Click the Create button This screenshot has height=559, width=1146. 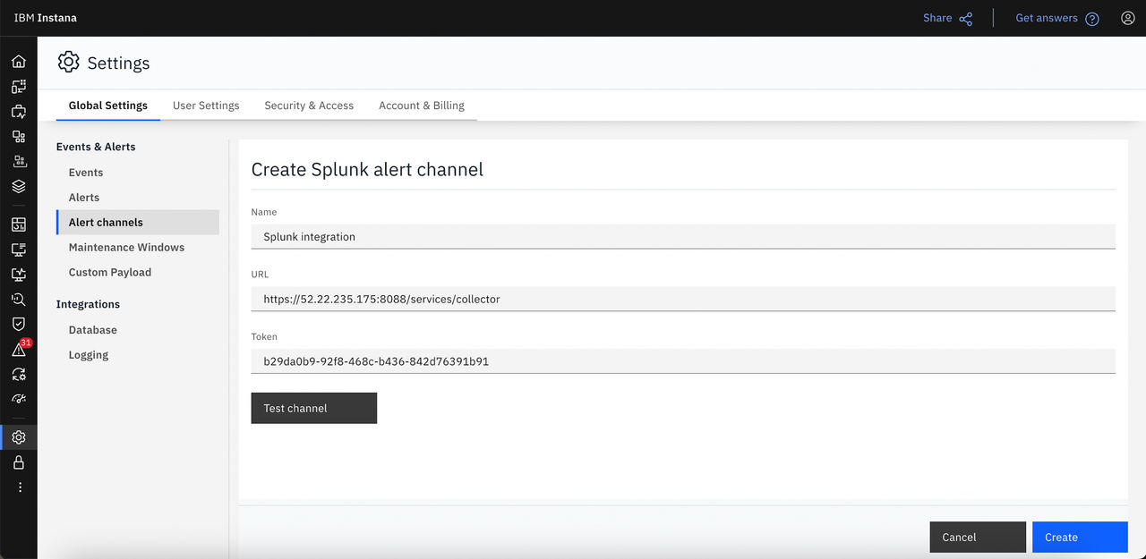click(1080, 537)
